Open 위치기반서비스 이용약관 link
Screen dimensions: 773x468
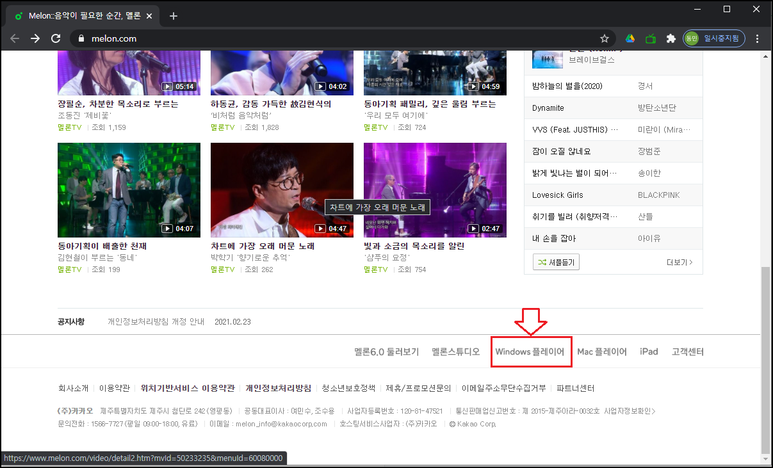point(188,388)
